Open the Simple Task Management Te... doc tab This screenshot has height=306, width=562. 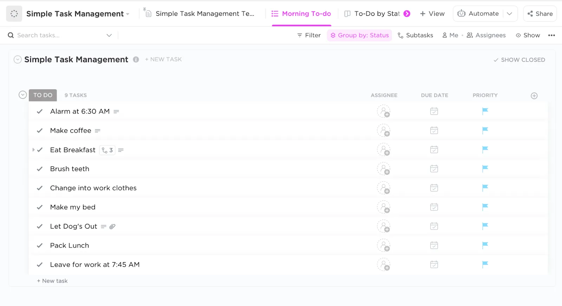point(199,14)
